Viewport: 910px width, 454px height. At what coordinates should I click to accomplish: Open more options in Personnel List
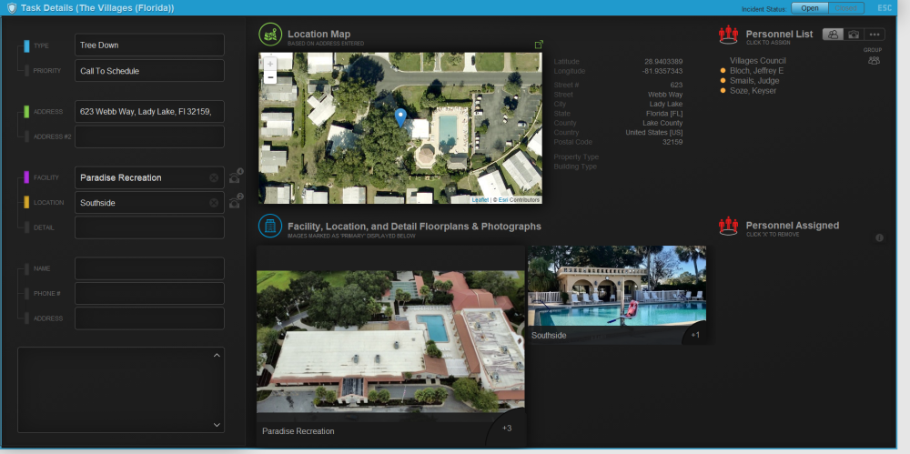[875, 35]
